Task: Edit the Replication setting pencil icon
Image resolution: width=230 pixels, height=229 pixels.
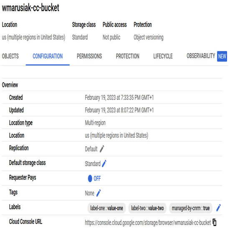Action: [x=102, y=149]
